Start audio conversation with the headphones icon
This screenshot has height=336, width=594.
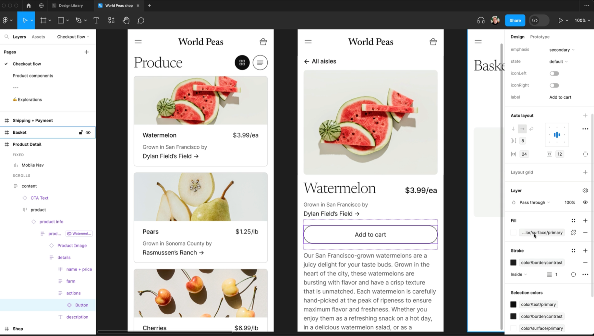click(481, 20)
